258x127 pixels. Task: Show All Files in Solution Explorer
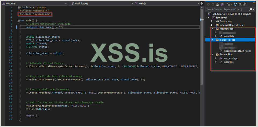tap(245, 5)
